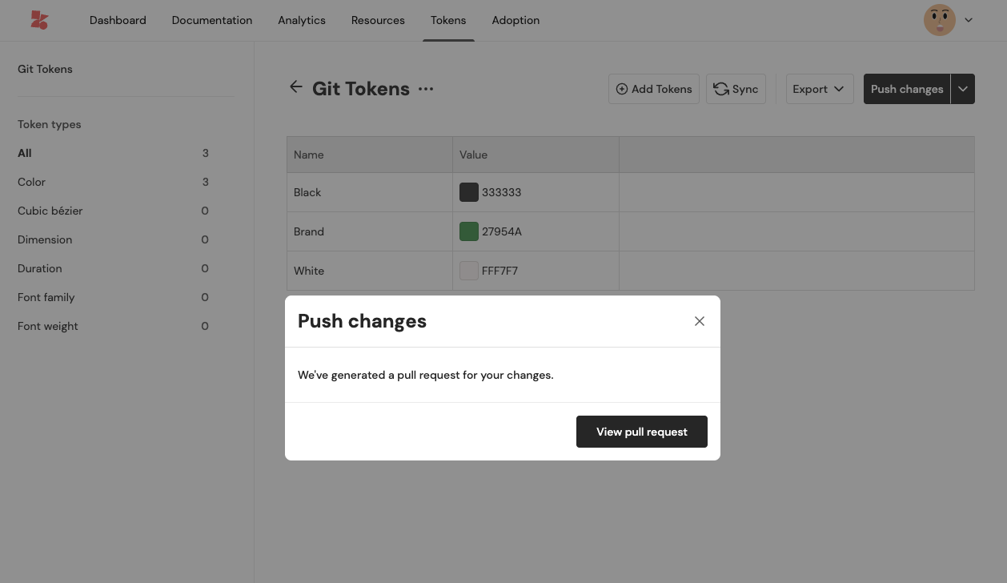Switch to the Analytics tab
1007x583 pixels.
tap(302, 20)
